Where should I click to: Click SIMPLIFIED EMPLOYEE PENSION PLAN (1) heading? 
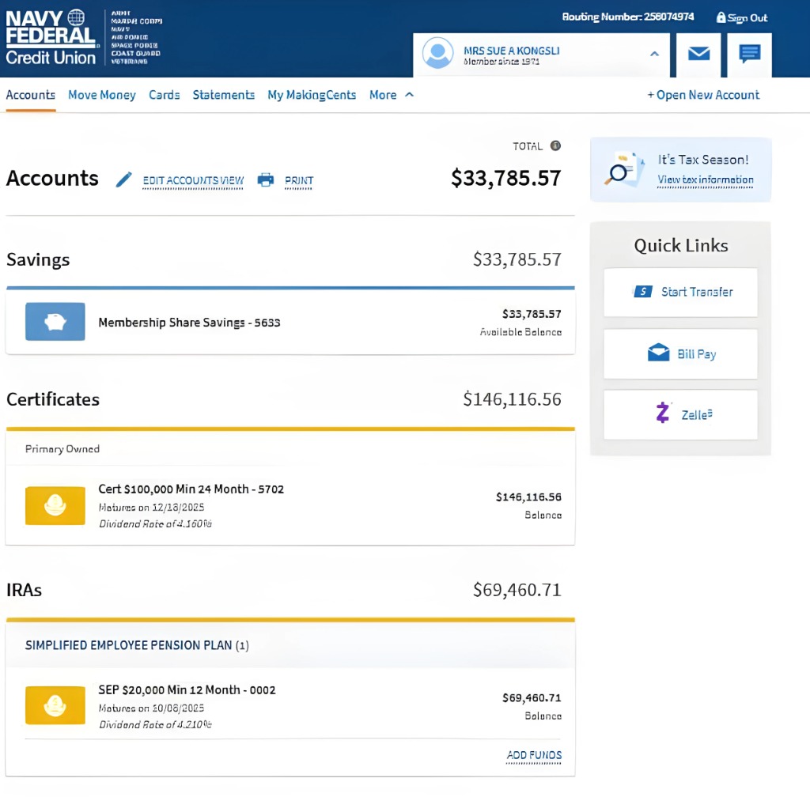tap(137, 645)
